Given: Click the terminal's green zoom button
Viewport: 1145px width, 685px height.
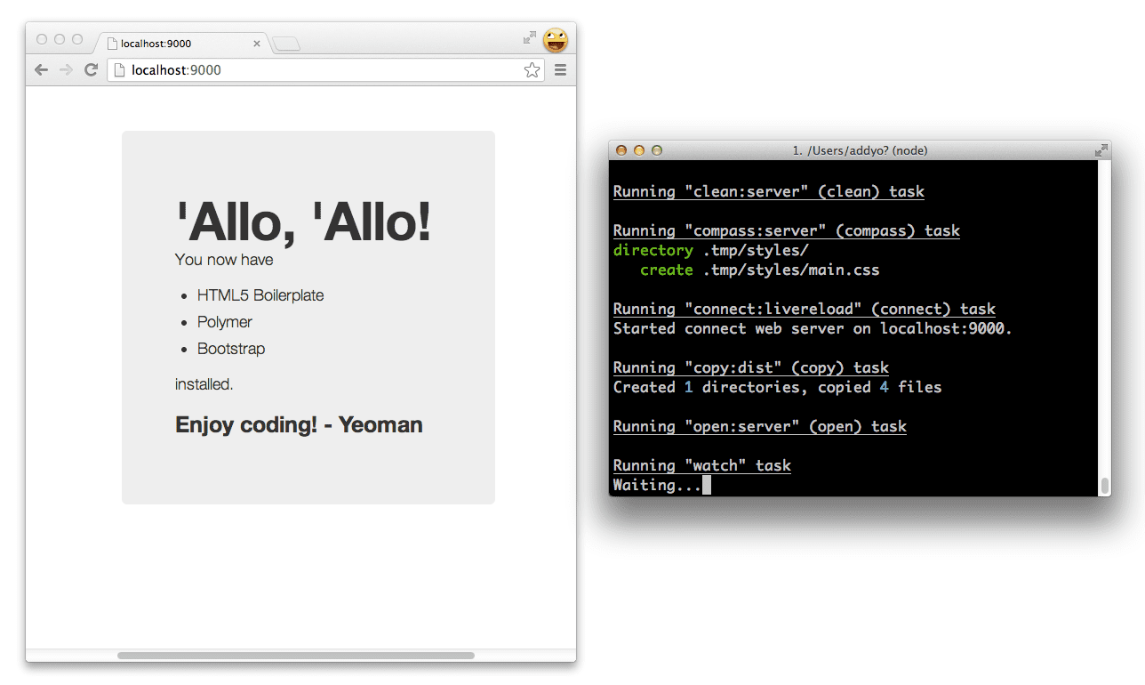Looking at the screenshot, I should pyautogui.click(x=656, y=150).
